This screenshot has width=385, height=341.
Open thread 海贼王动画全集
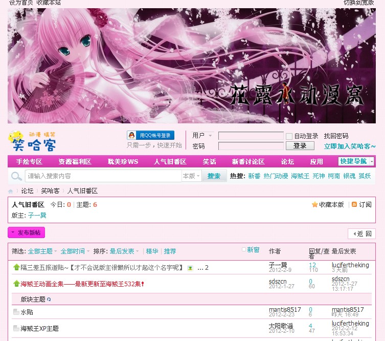pos(82,284)
